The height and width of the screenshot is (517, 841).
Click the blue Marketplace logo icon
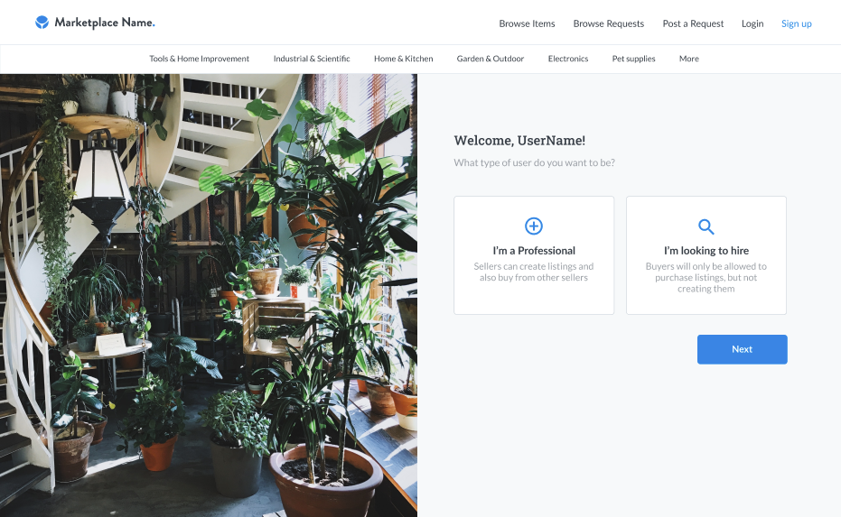42,22
